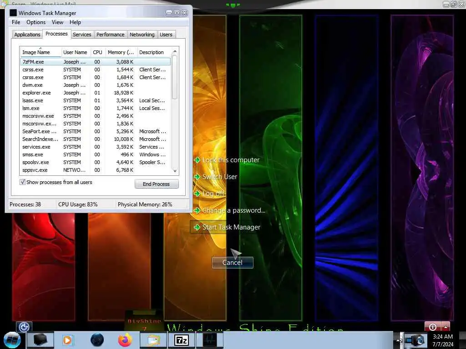Open the dark globe browser taskbar icon
Viewport: 466px width, 349px height.
coord(97,340)
